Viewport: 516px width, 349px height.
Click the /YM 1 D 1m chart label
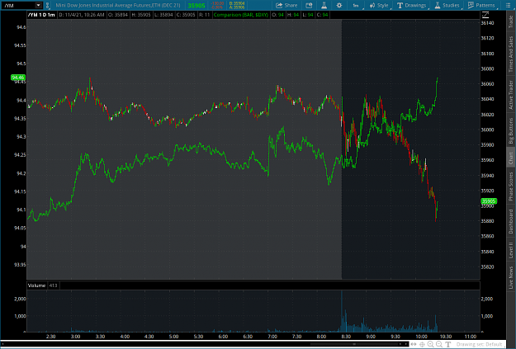click(41, 15)
